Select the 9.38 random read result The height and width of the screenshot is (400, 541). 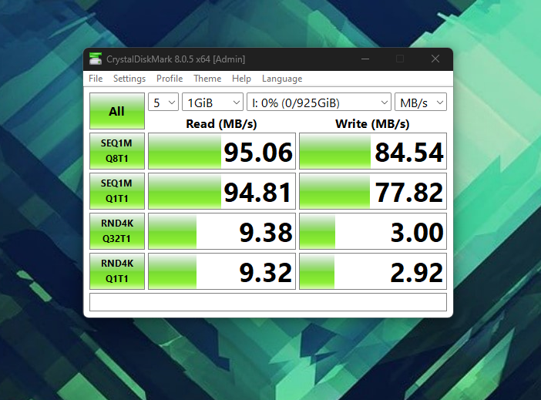click(222, 231)
